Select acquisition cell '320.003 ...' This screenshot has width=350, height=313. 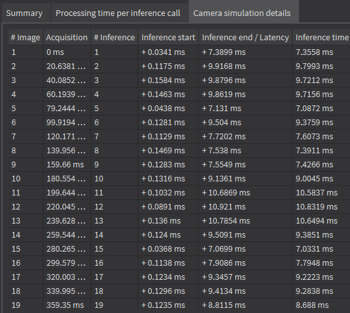pos(67,277)
